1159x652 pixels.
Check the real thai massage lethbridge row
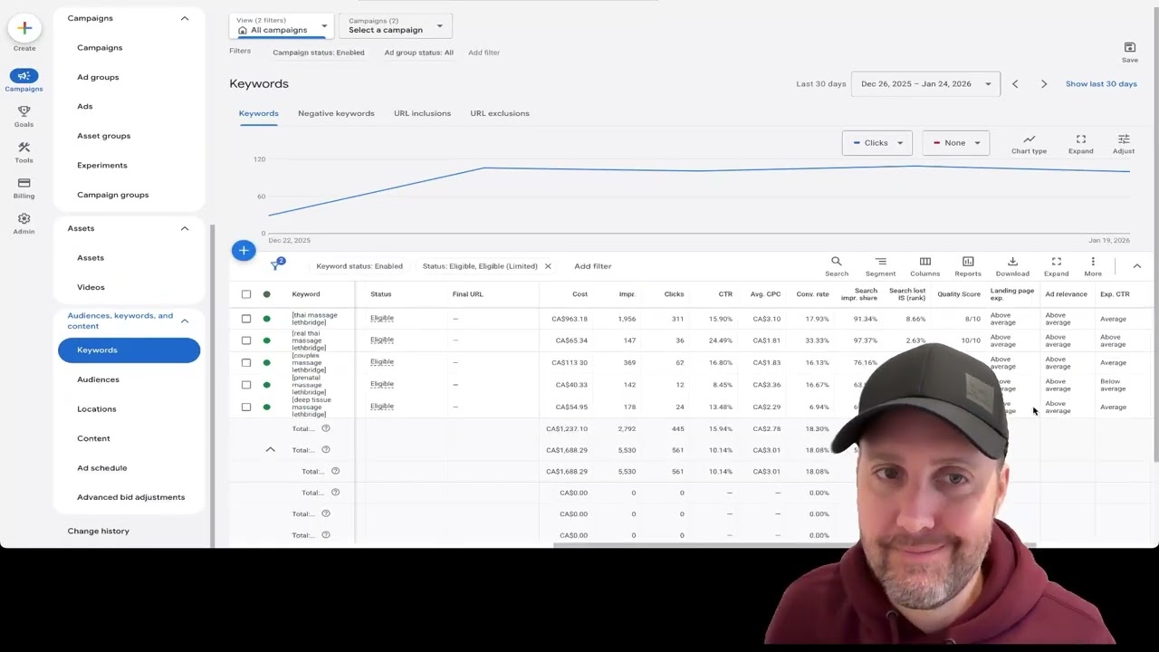click(x=246, y=340)
